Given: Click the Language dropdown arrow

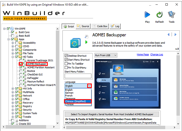Looking at the screenshot, I should tap(89, 86).
